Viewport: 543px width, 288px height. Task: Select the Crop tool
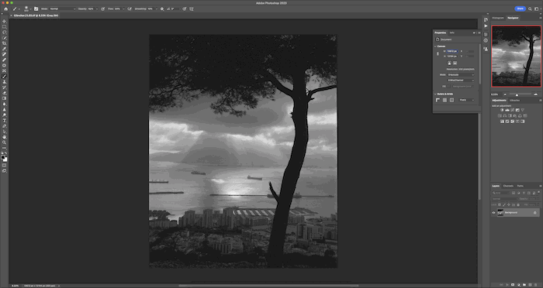point(4,43)
